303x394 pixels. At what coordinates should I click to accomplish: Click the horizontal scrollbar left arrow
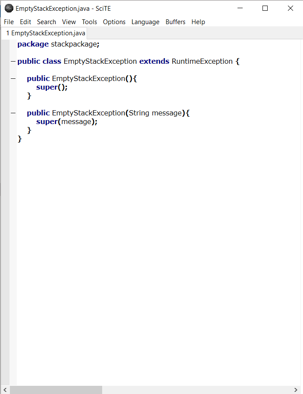pos(5,390)
